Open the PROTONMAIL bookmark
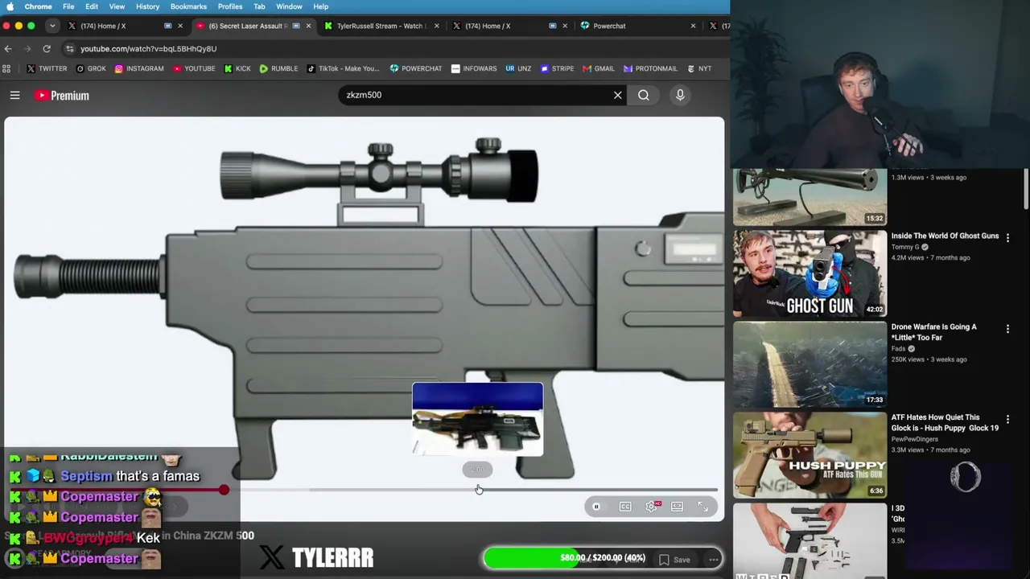This screenshot has height=579, width=1030. (650, 68)
